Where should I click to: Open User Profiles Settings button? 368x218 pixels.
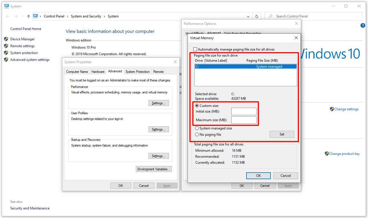[158, 129]
